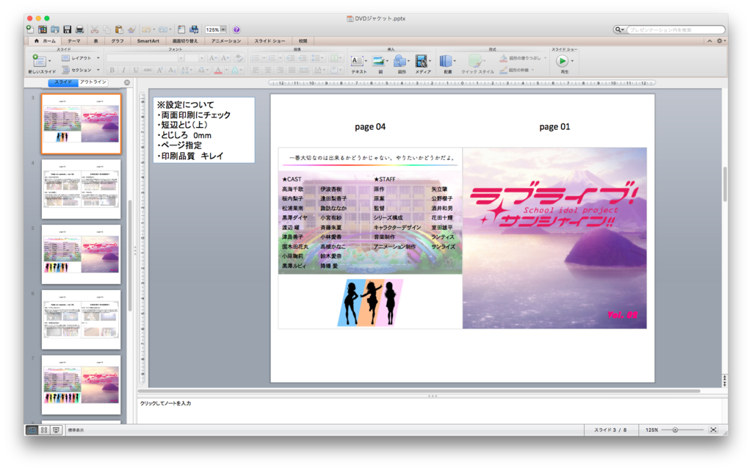This screenshot has width=752, height=470.
Task: Toggle strikethrough ABC button
Action: coord(147,70)
